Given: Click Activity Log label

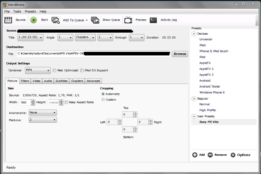Looking at the screenshot, I should click(169, 20).
